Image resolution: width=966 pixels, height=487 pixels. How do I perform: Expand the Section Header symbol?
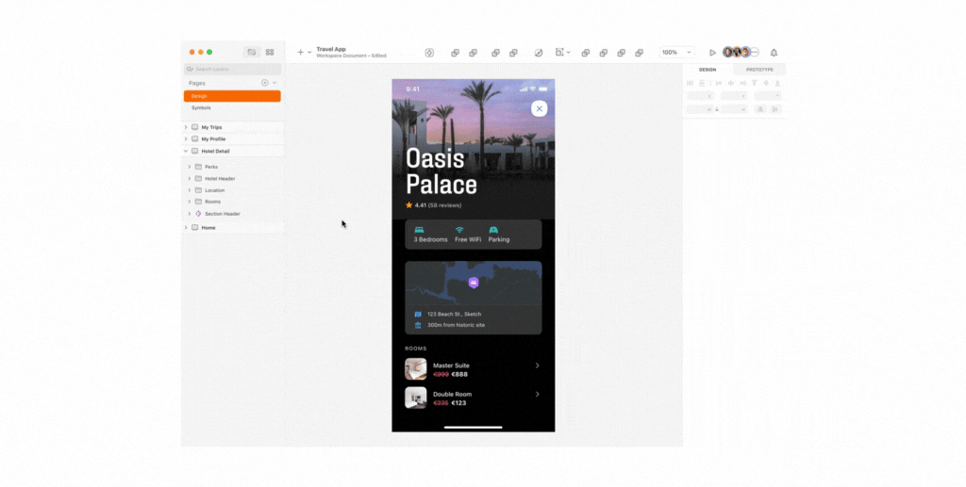click(x=189, y=214)
